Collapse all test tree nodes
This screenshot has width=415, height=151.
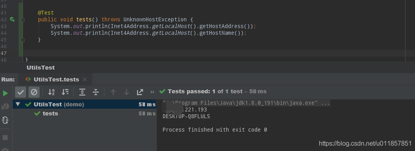(x=96, y=92)
